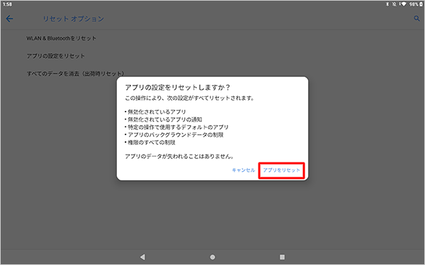Screen dimensions: 425x265
Task: Click the 98% battery percentage
Action: point(414,4)
